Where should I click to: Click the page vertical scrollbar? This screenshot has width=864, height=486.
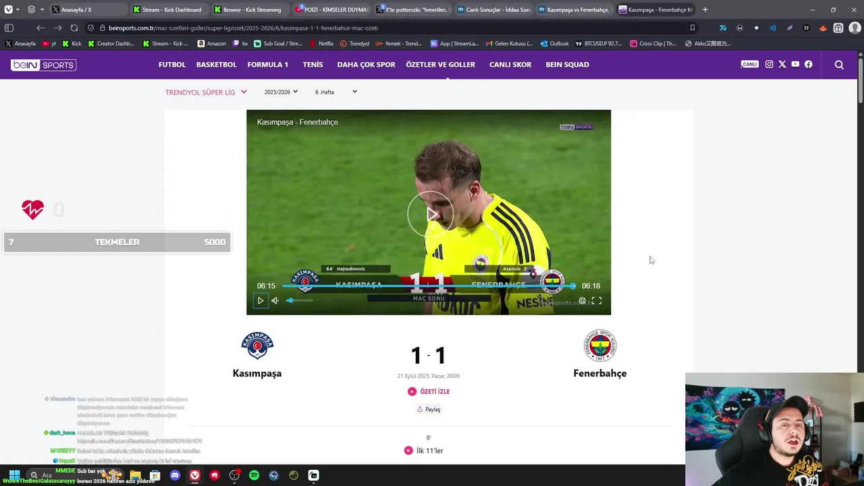(860, 81)
